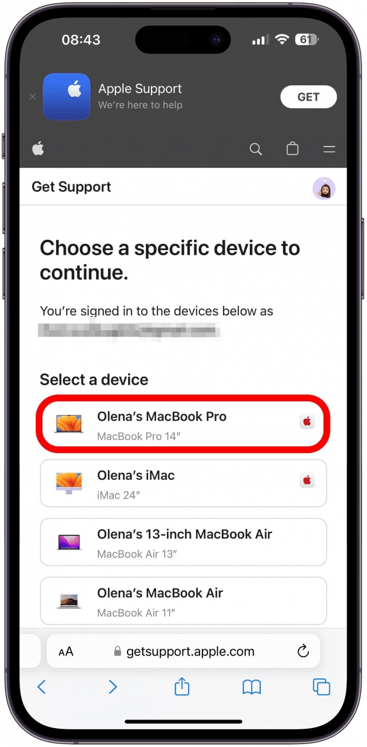Tap the AppleCare badge on iMac

(307, 480)
